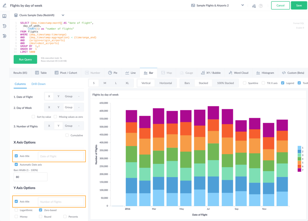Toggle the Logarithmic checkbox
This screenshot has height=221, width=308.
coord(16,210)
